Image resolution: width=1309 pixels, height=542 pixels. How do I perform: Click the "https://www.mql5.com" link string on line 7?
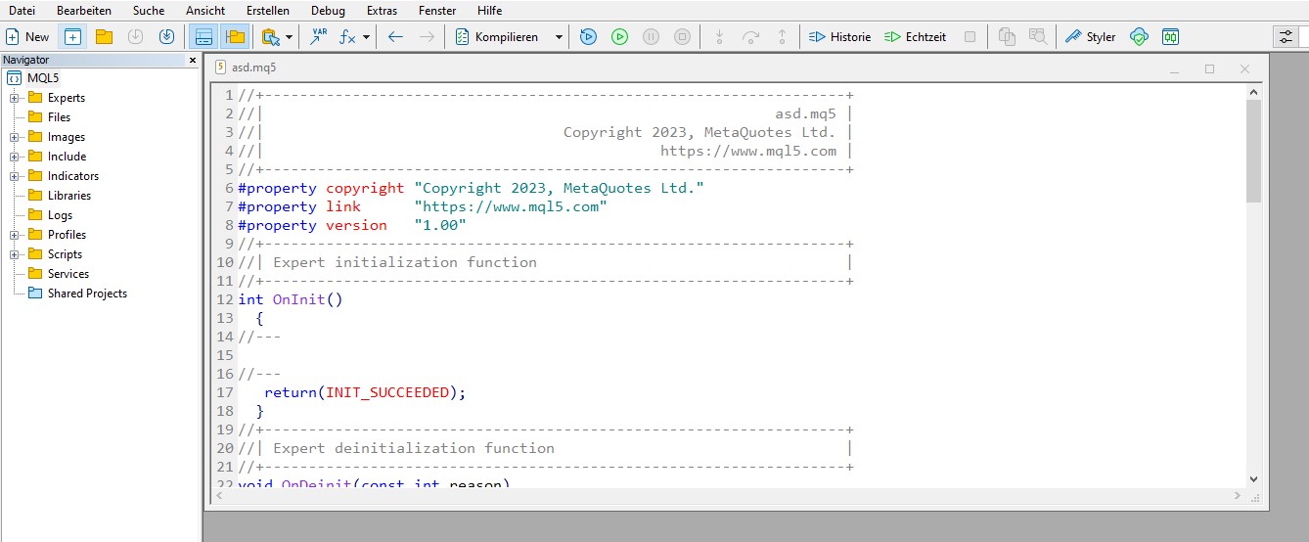point(511,206)
